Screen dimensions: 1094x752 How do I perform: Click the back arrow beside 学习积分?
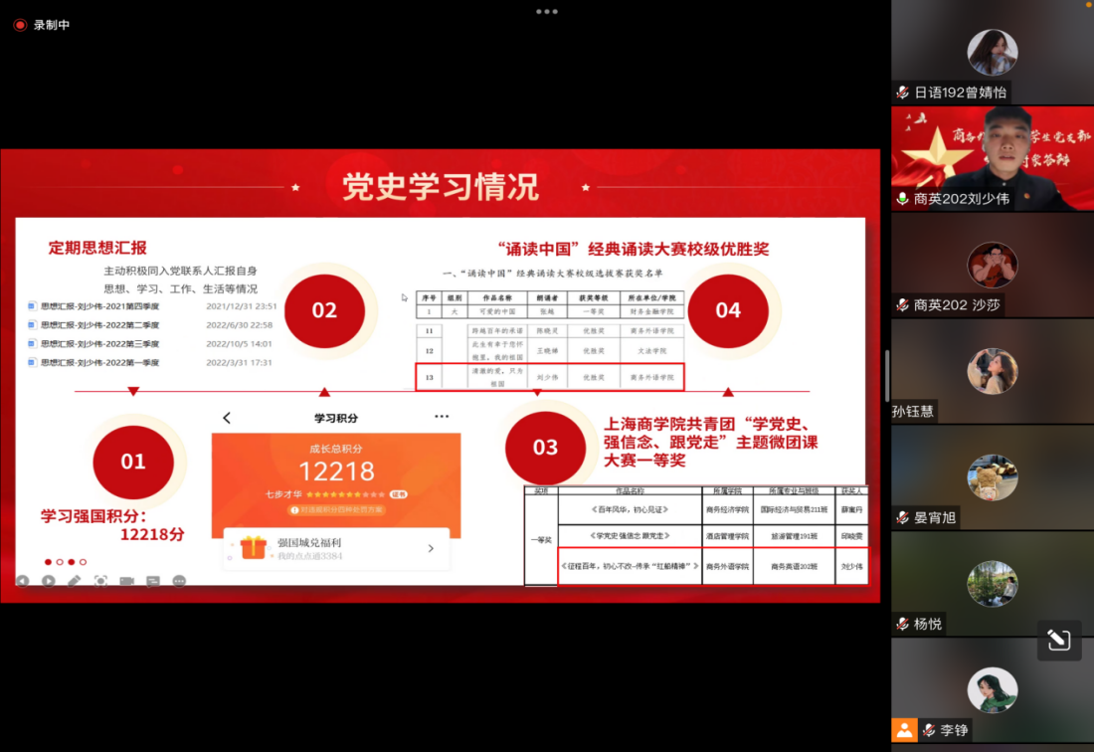(x=227, y=418)
